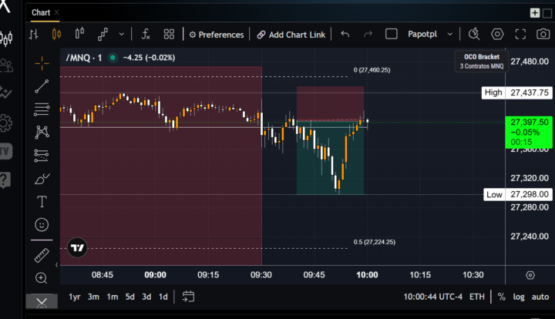Viewport: 555px width, 319px height.
Task: Open timezone menu 10:00:44 UTC-4
Action: click(433, 297)
